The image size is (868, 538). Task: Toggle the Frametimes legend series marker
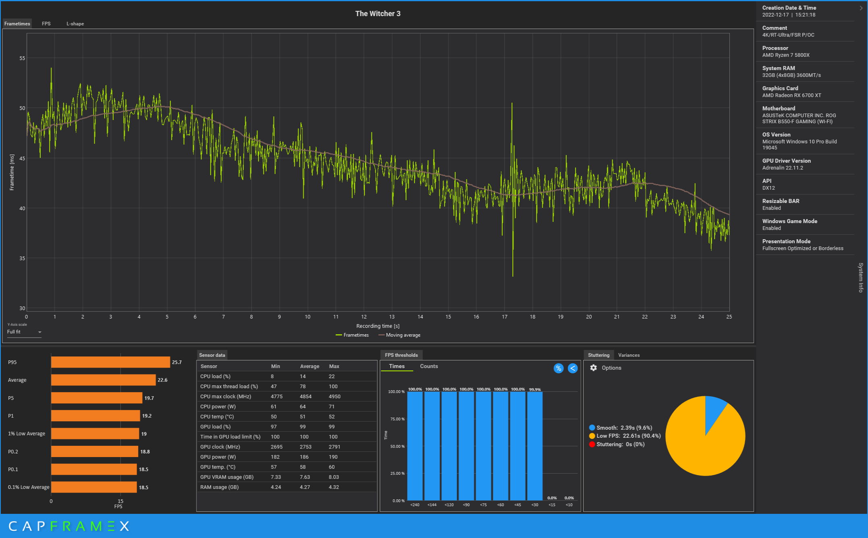(339, 335)
